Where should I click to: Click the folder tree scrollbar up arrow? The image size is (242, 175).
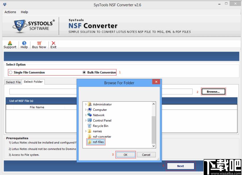point(153,104)
